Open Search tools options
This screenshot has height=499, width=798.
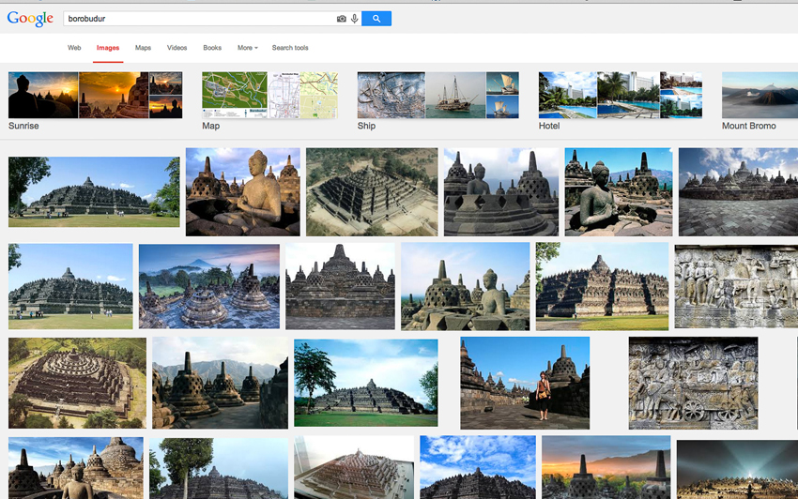point(290,48)
